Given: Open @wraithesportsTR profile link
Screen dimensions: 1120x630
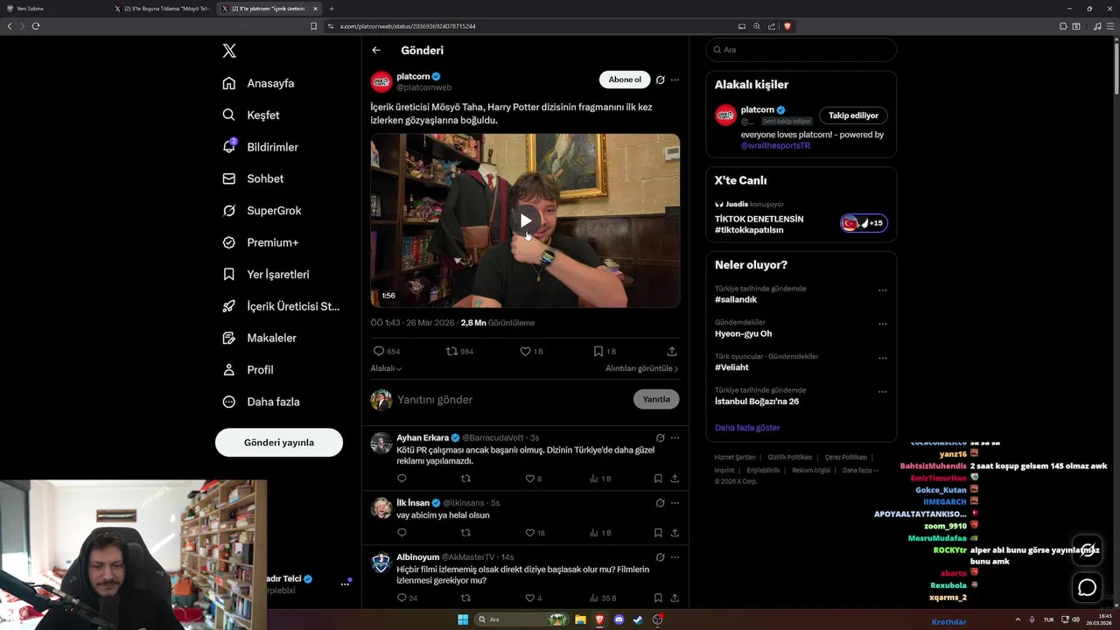Looking at the screenshot, I should click(x=775, y=145).
